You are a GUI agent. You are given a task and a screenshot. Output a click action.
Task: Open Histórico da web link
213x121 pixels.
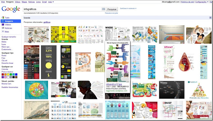click(187, 2)
